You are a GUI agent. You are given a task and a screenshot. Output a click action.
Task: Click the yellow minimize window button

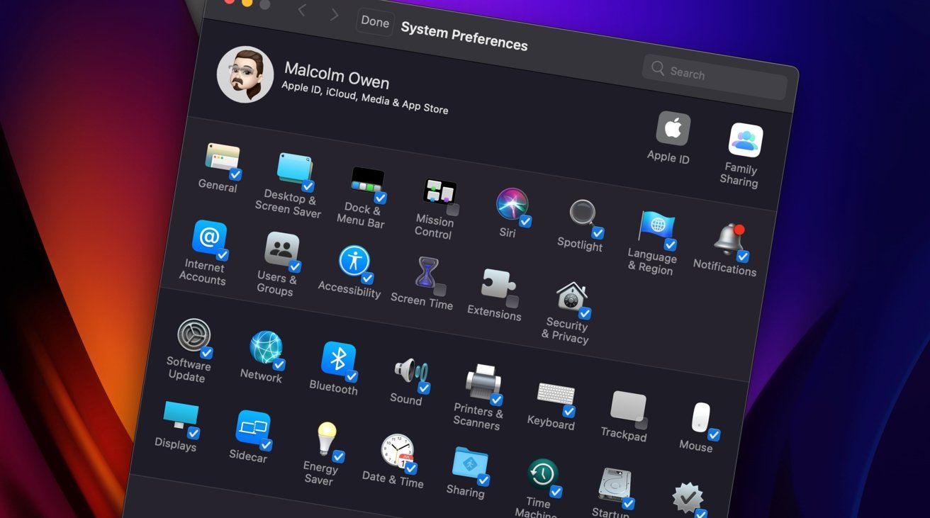pyautogui.click(x=247, y=2)
